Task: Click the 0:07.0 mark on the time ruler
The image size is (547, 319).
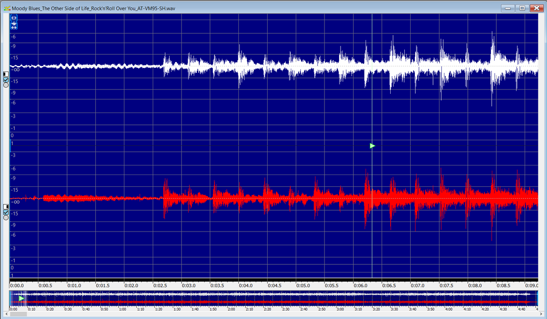Action: point(417,285)
